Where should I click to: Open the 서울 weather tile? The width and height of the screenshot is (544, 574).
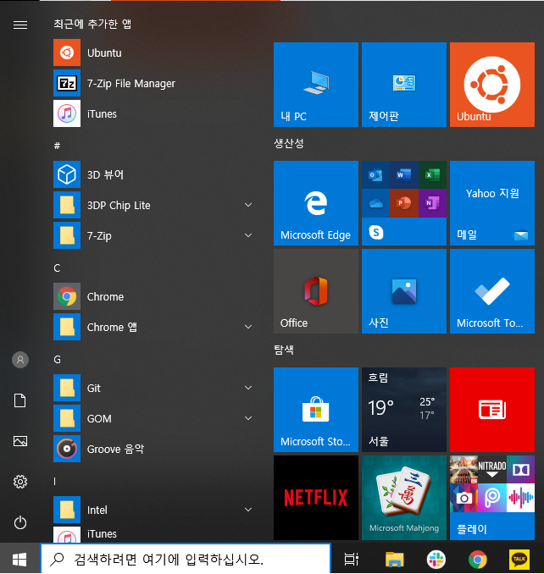pos(404,410)
